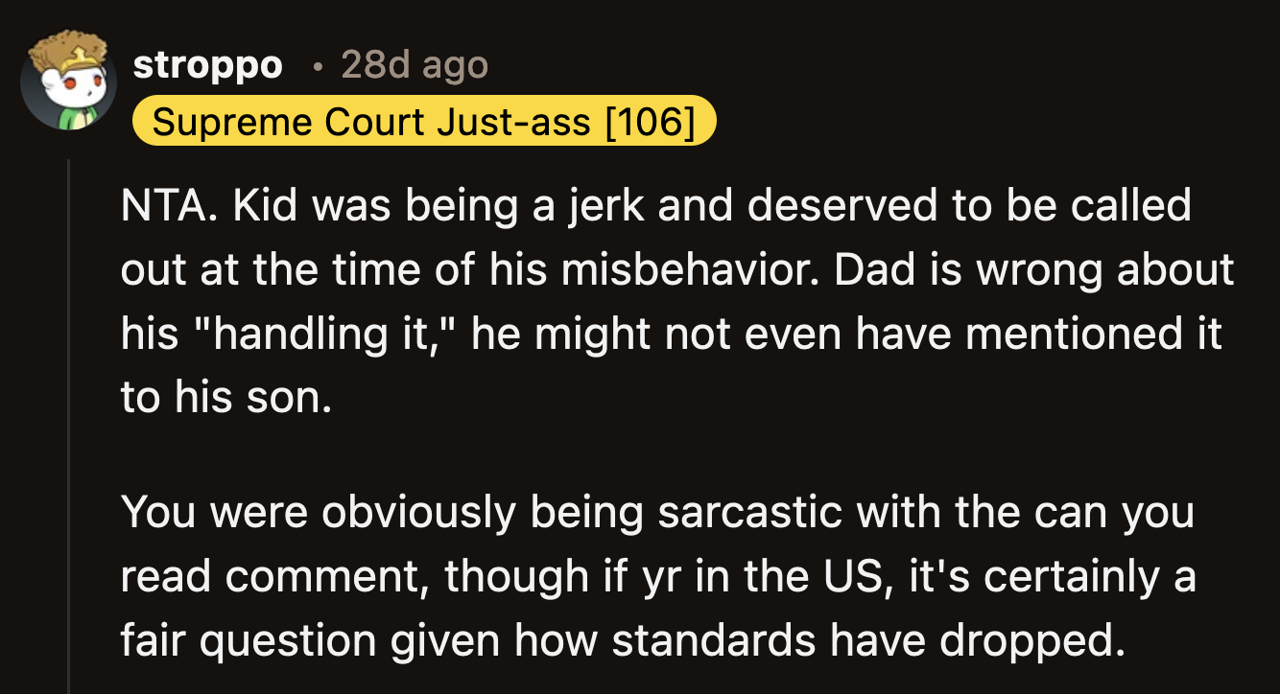1280x694 pixels.
Task: Click stroppo's Snoo avatar image
Action: (67, 81)
